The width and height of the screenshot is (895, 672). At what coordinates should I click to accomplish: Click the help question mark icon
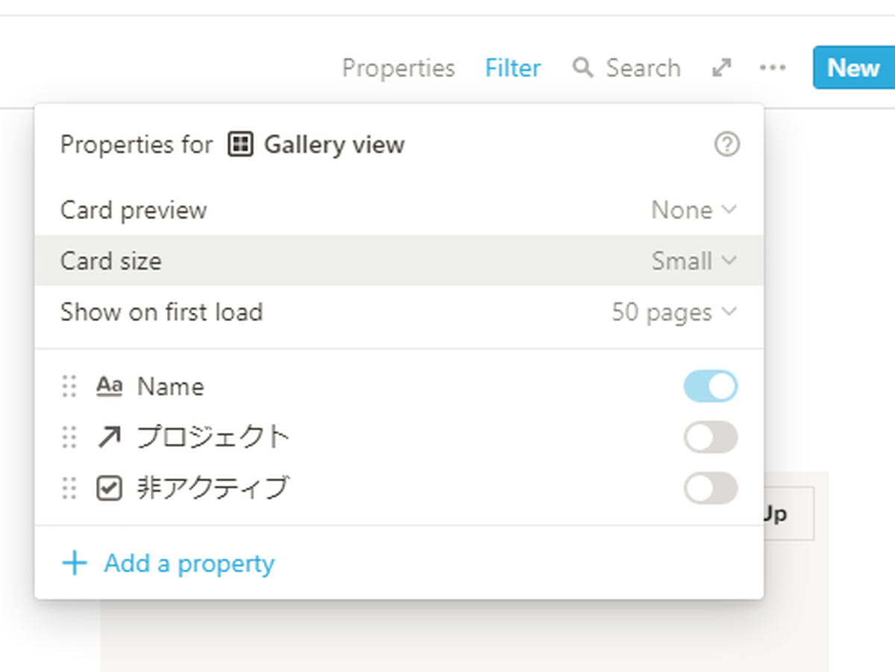(x=726, y=144)
